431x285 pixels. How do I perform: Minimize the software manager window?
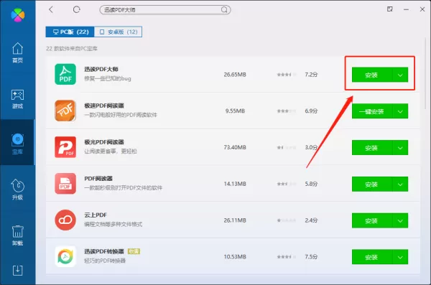pos(407,9)
